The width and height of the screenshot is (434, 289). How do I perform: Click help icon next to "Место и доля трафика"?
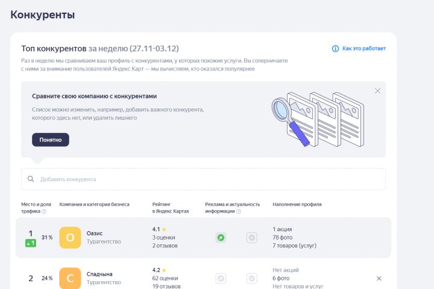44,211
